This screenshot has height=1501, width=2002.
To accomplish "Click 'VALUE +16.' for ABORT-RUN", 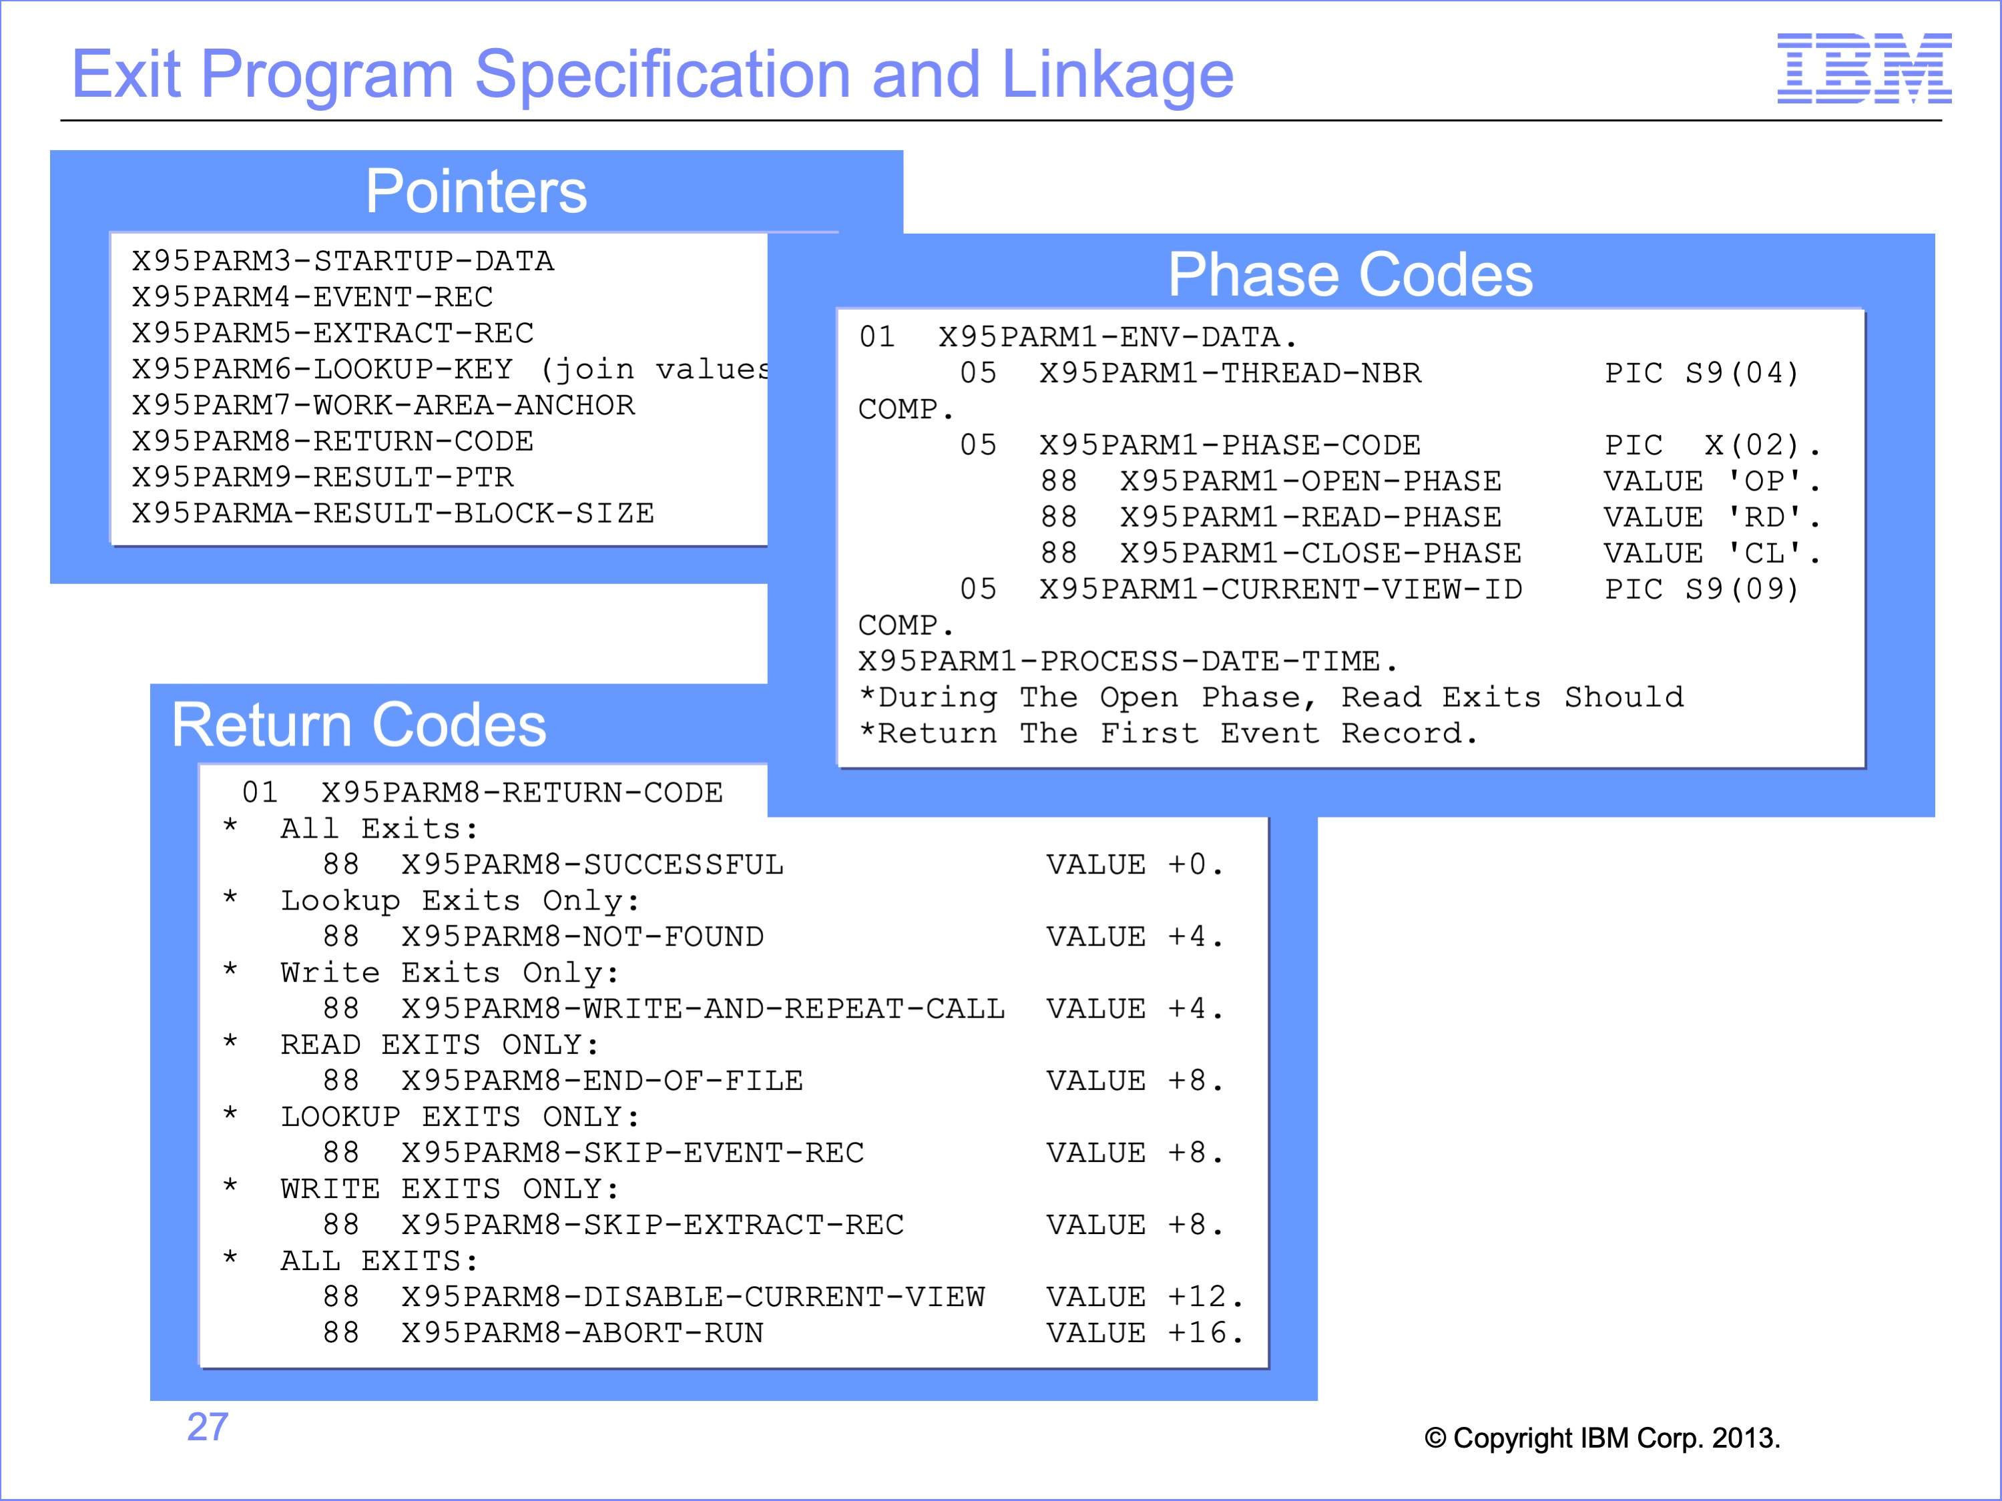I will coord(1145,1333).
